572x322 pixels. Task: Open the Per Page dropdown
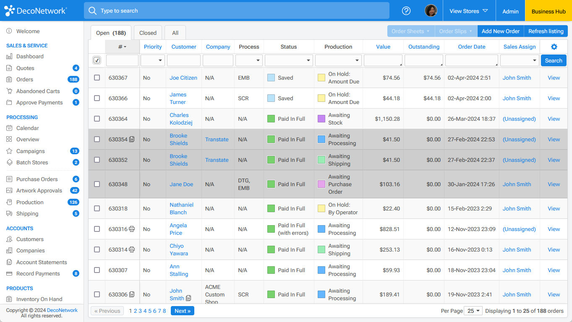(x=473, y=311)
